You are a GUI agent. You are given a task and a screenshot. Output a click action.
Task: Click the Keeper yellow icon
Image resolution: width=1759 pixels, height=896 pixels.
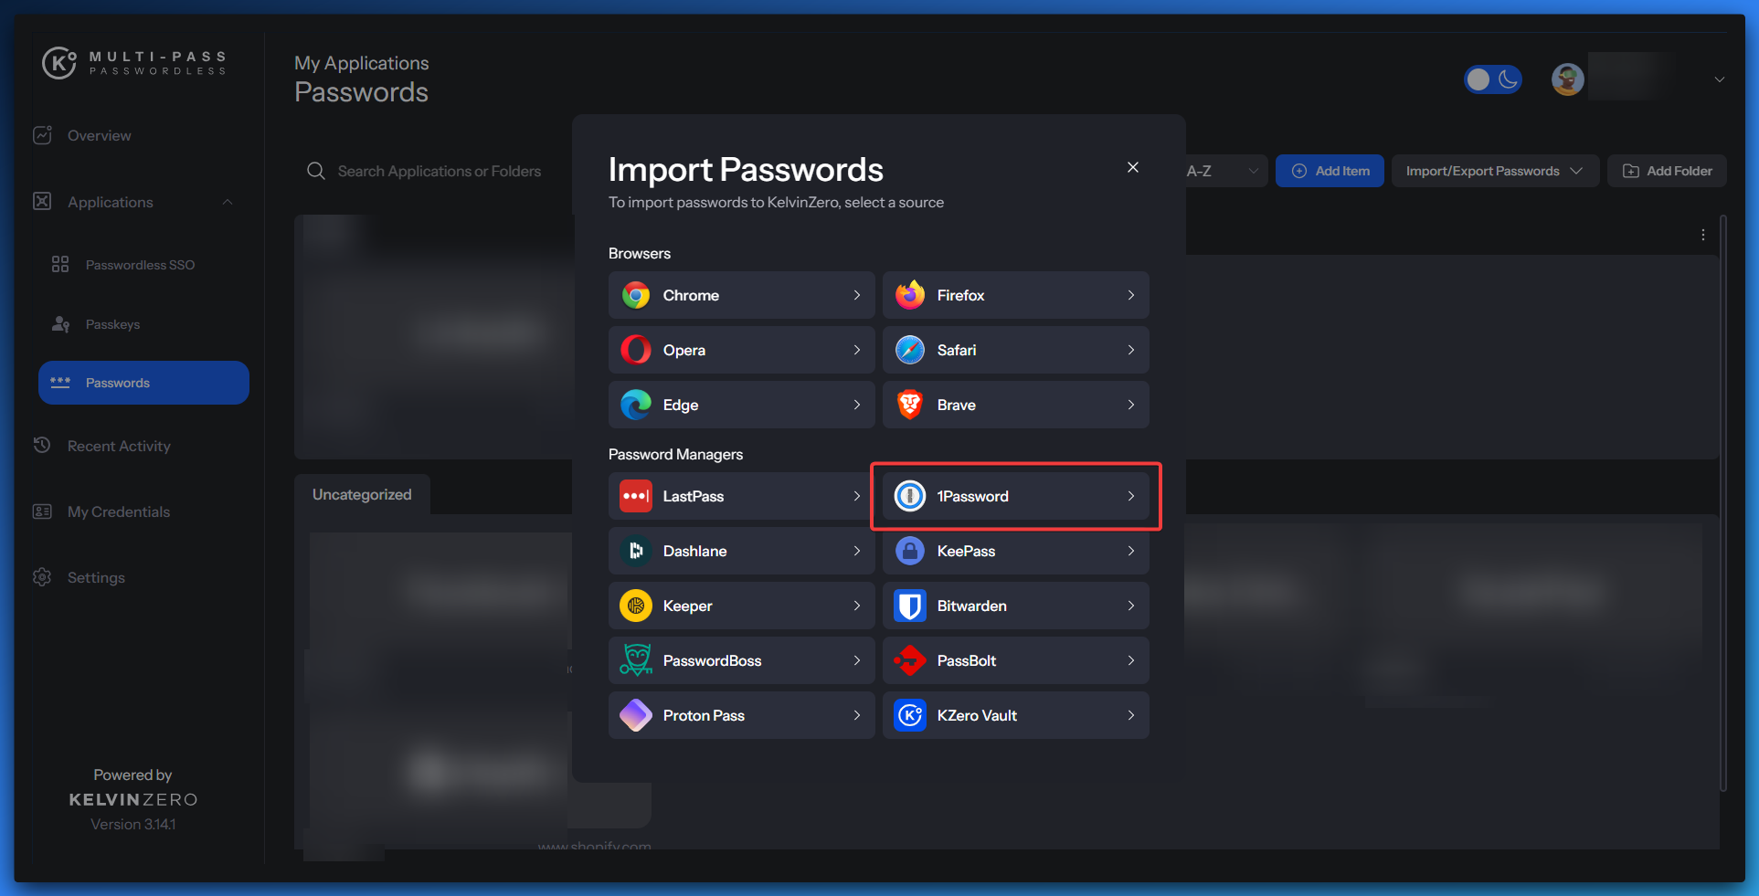click(x=635, y=606)
